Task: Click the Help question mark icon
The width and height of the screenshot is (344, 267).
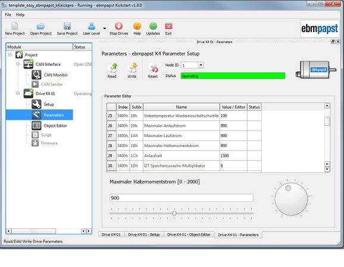Action: [x=137, y=26]
